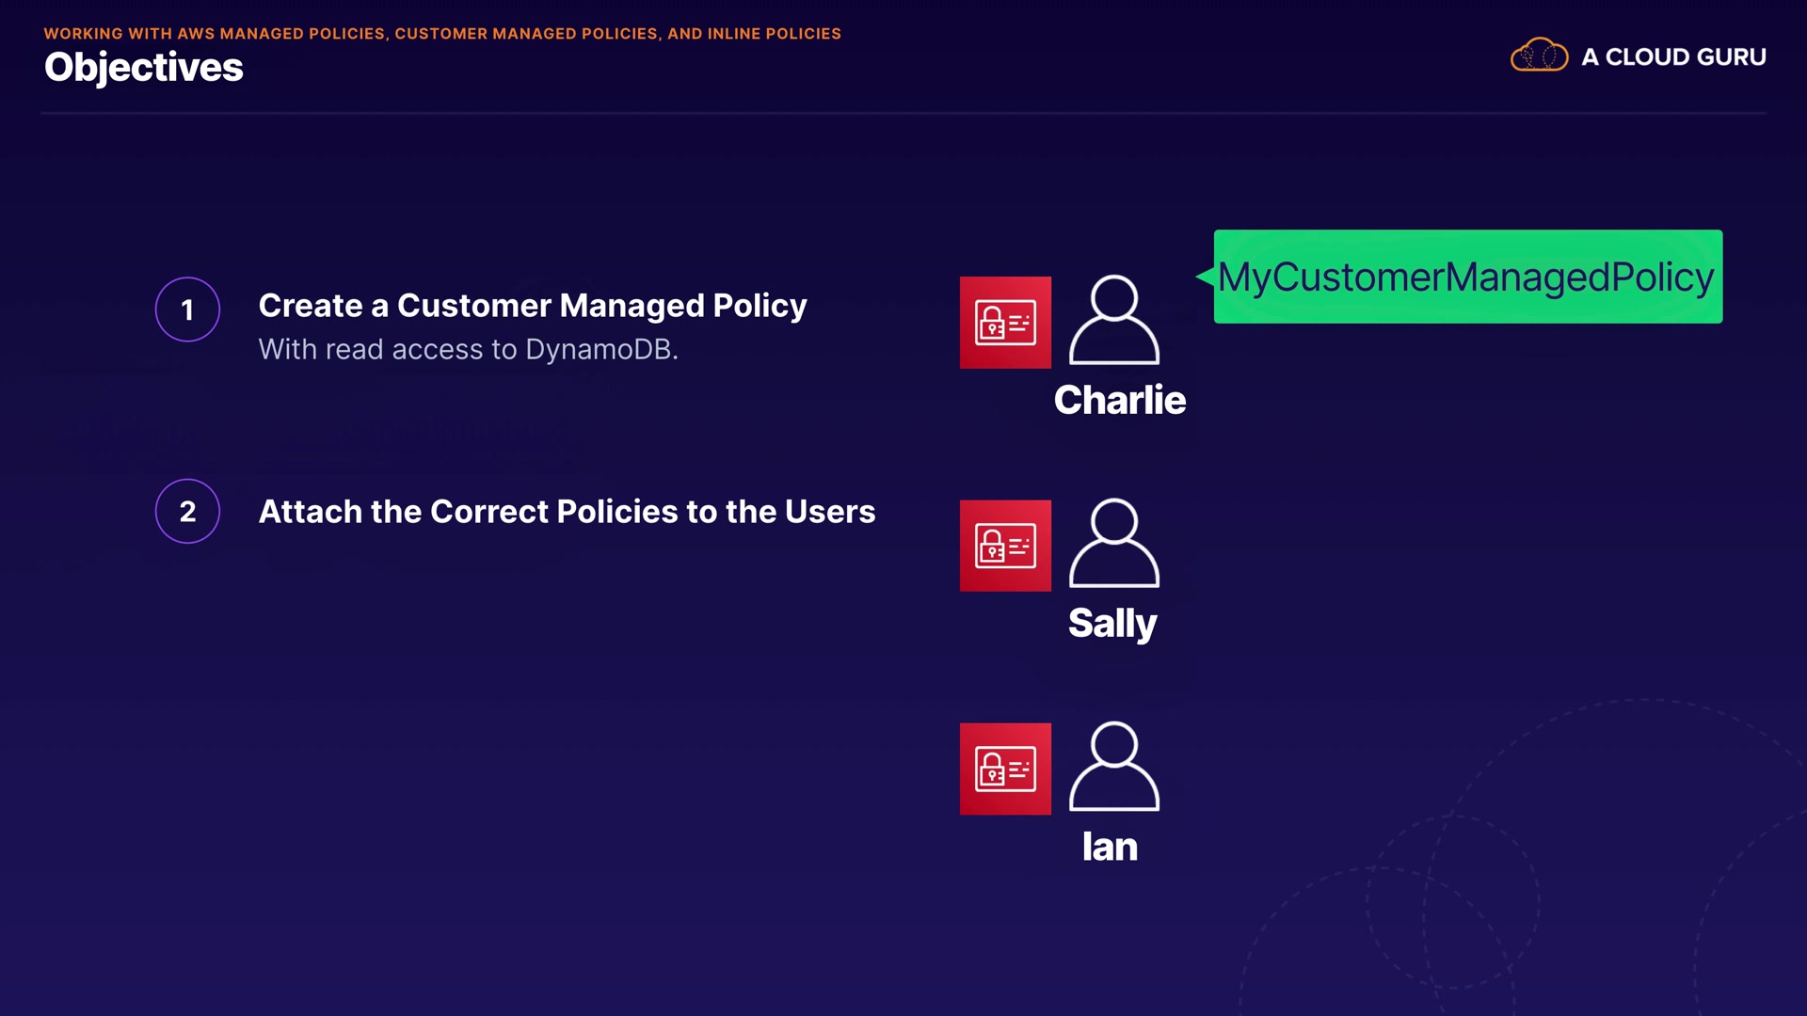Image resolution: width=1807 pixels, height=1016 pixels.
Task: Click the IAM identity icon beside Charlie
Action: (x=1005, y=323)
